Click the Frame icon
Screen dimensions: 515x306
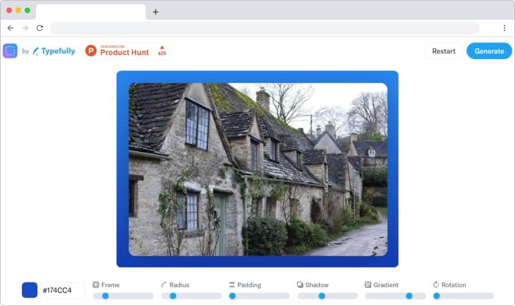[x=96, y=285]
